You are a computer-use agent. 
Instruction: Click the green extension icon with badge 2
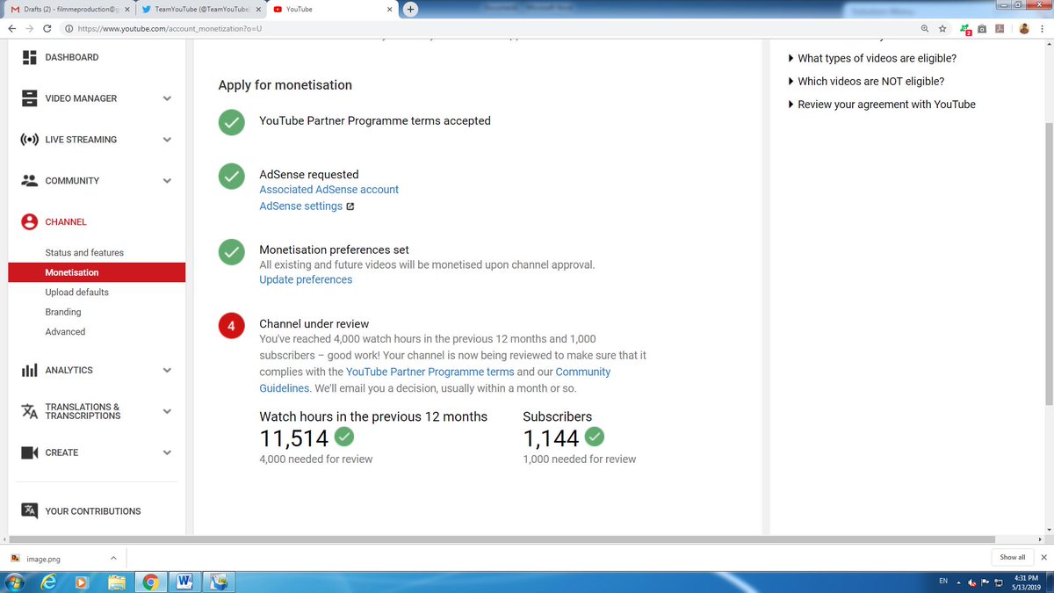coord(966,29)
